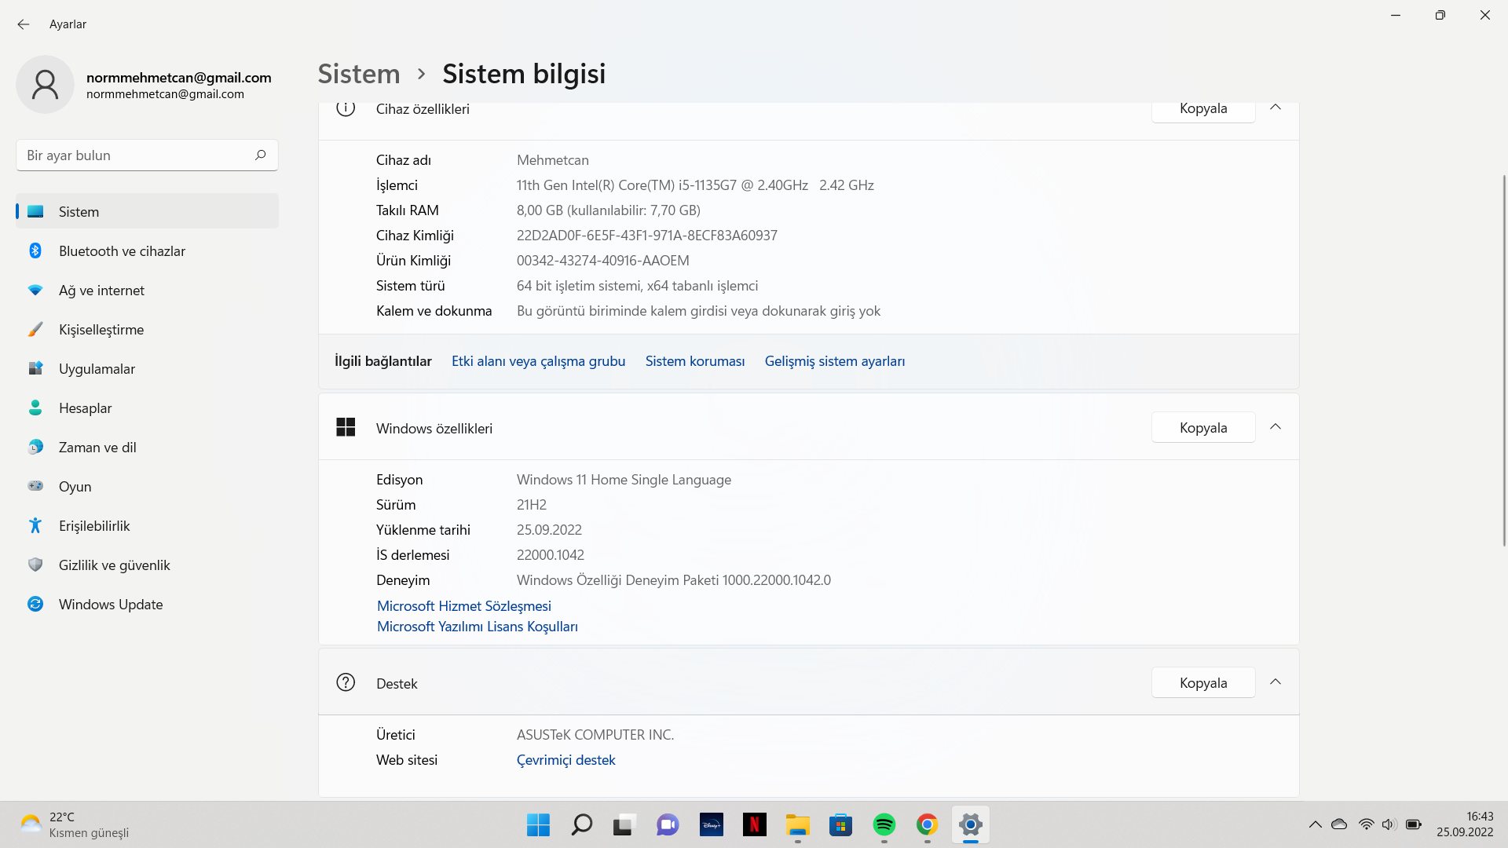Collapse the Destek section chevron
Image resolution: width=1508 pixels, height=848 pixels.
pyautogui.click(x=1276, y=682)
